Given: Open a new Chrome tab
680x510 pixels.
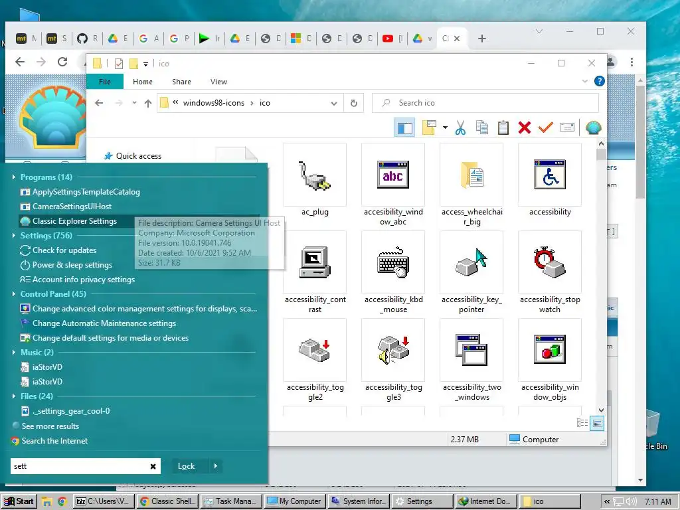Looking at the screenshot, I should coord(482,39).
